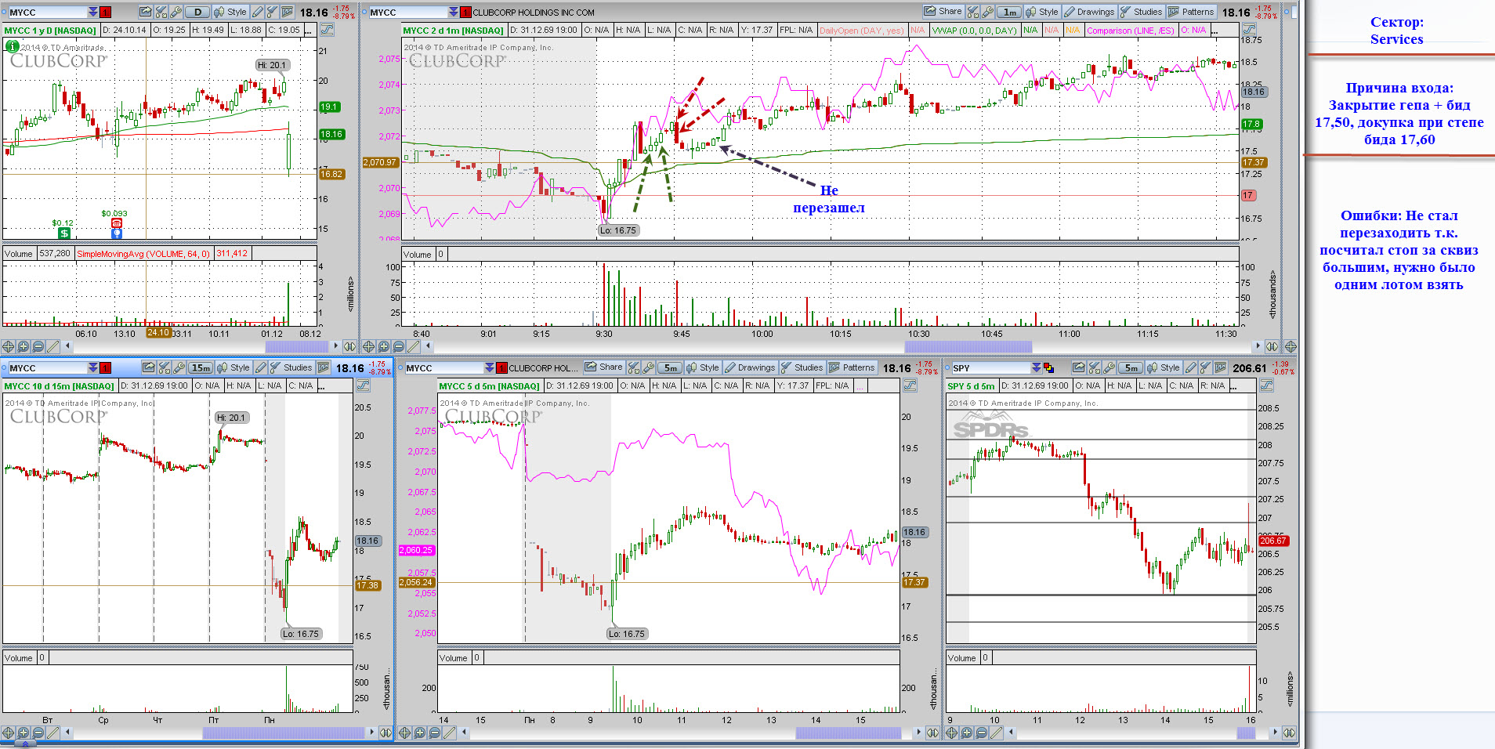The height and width of the screenshot is (749, 1495).
Task: Open Studies button in the 15m chart
Action: click(291, 367)
